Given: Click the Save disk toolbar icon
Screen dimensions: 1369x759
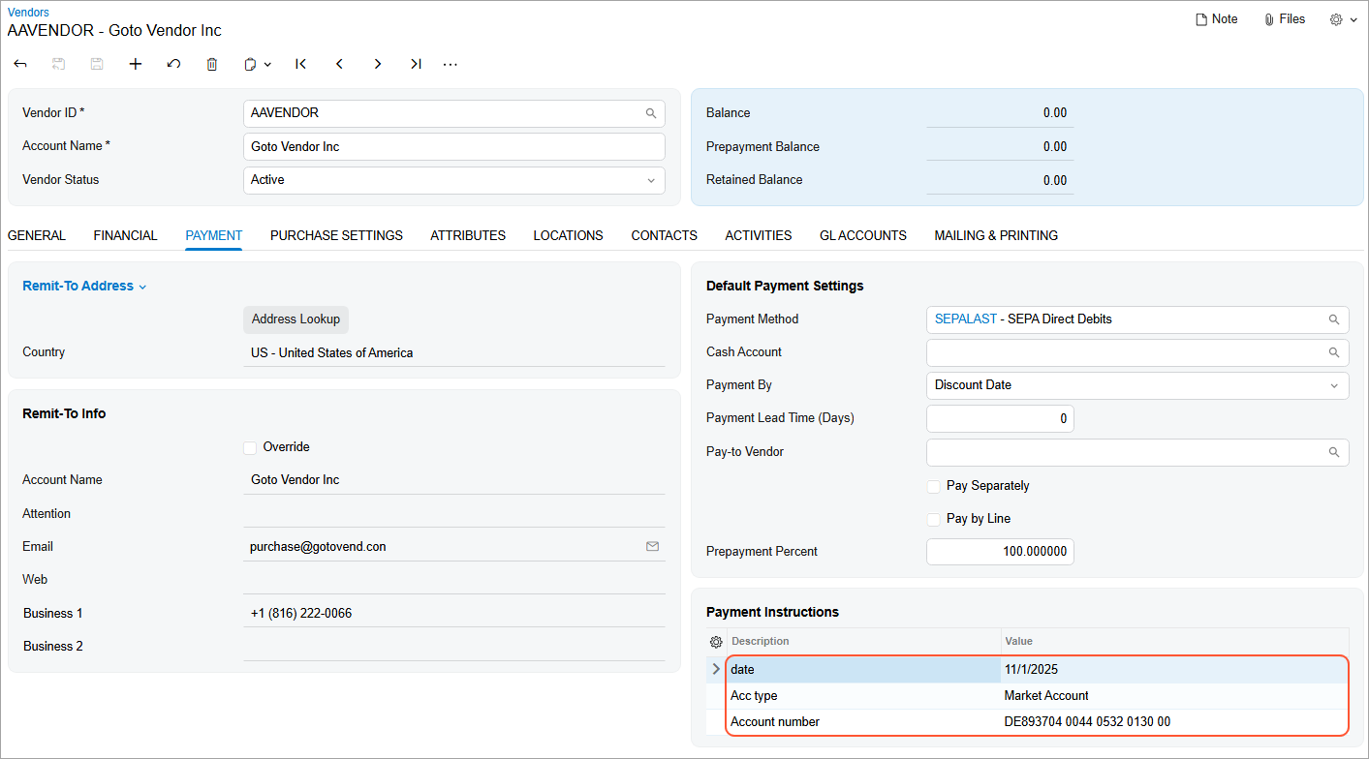Looking at the screenshot, I should 97,64.
